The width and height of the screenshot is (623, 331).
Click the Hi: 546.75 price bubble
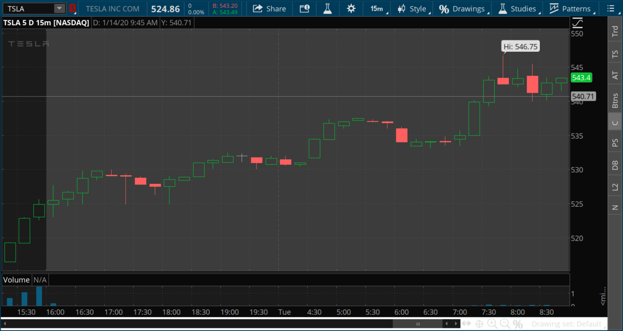(521, 47)
